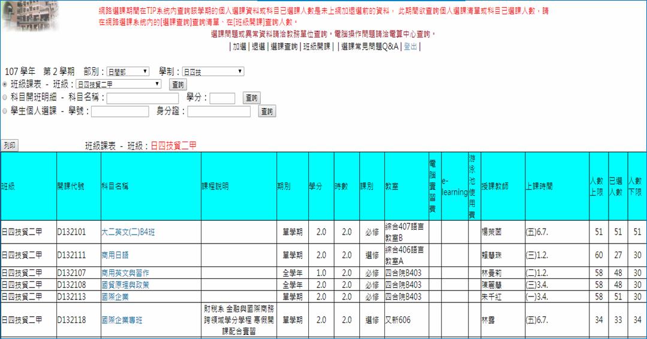Focus the 學分 input field
The width and height of the screenshot is (647, 339).
pos(222,98)
